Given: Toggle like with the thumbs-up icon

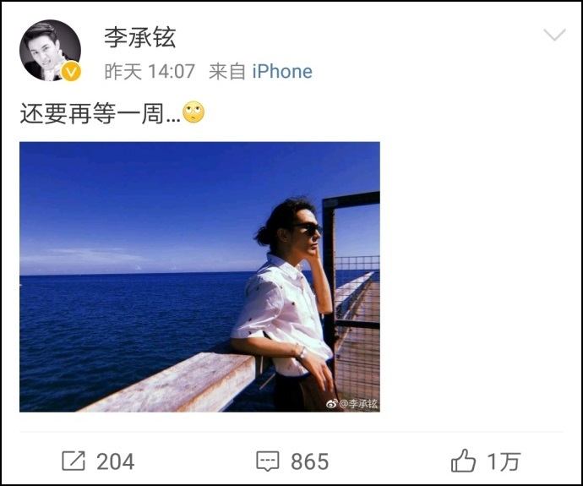Looking at the screenshot, I should click(463, 461).
